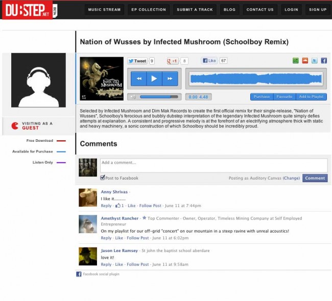Click the Sign Up nav button
This screenshot has width=332, height=301.
pyautogui.click(x=318, y=10)
